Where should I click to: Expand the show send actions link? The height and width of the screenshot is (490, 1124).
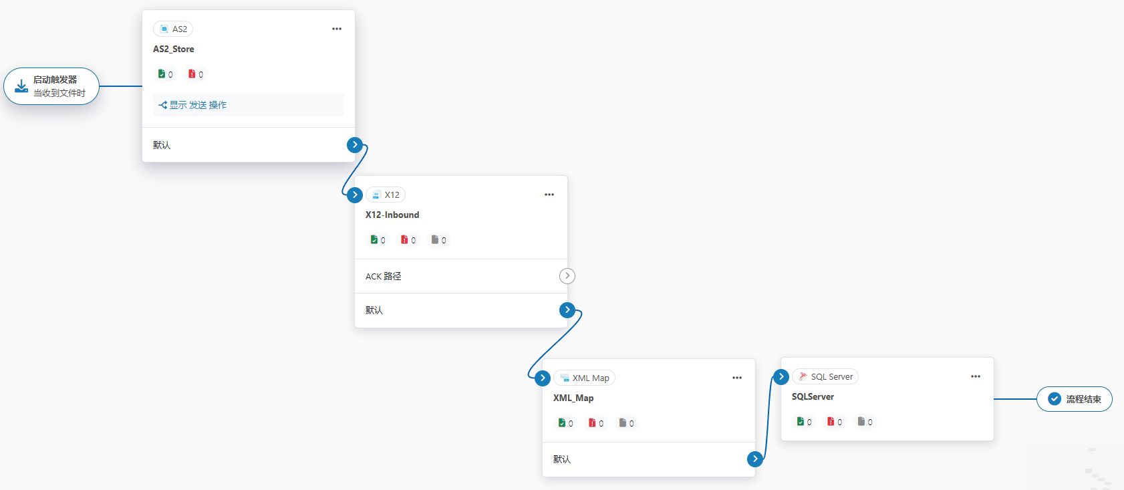click(192, 105)
